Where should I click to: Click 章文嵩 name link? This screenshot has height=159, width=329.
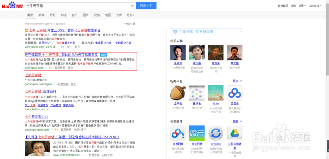235,63
